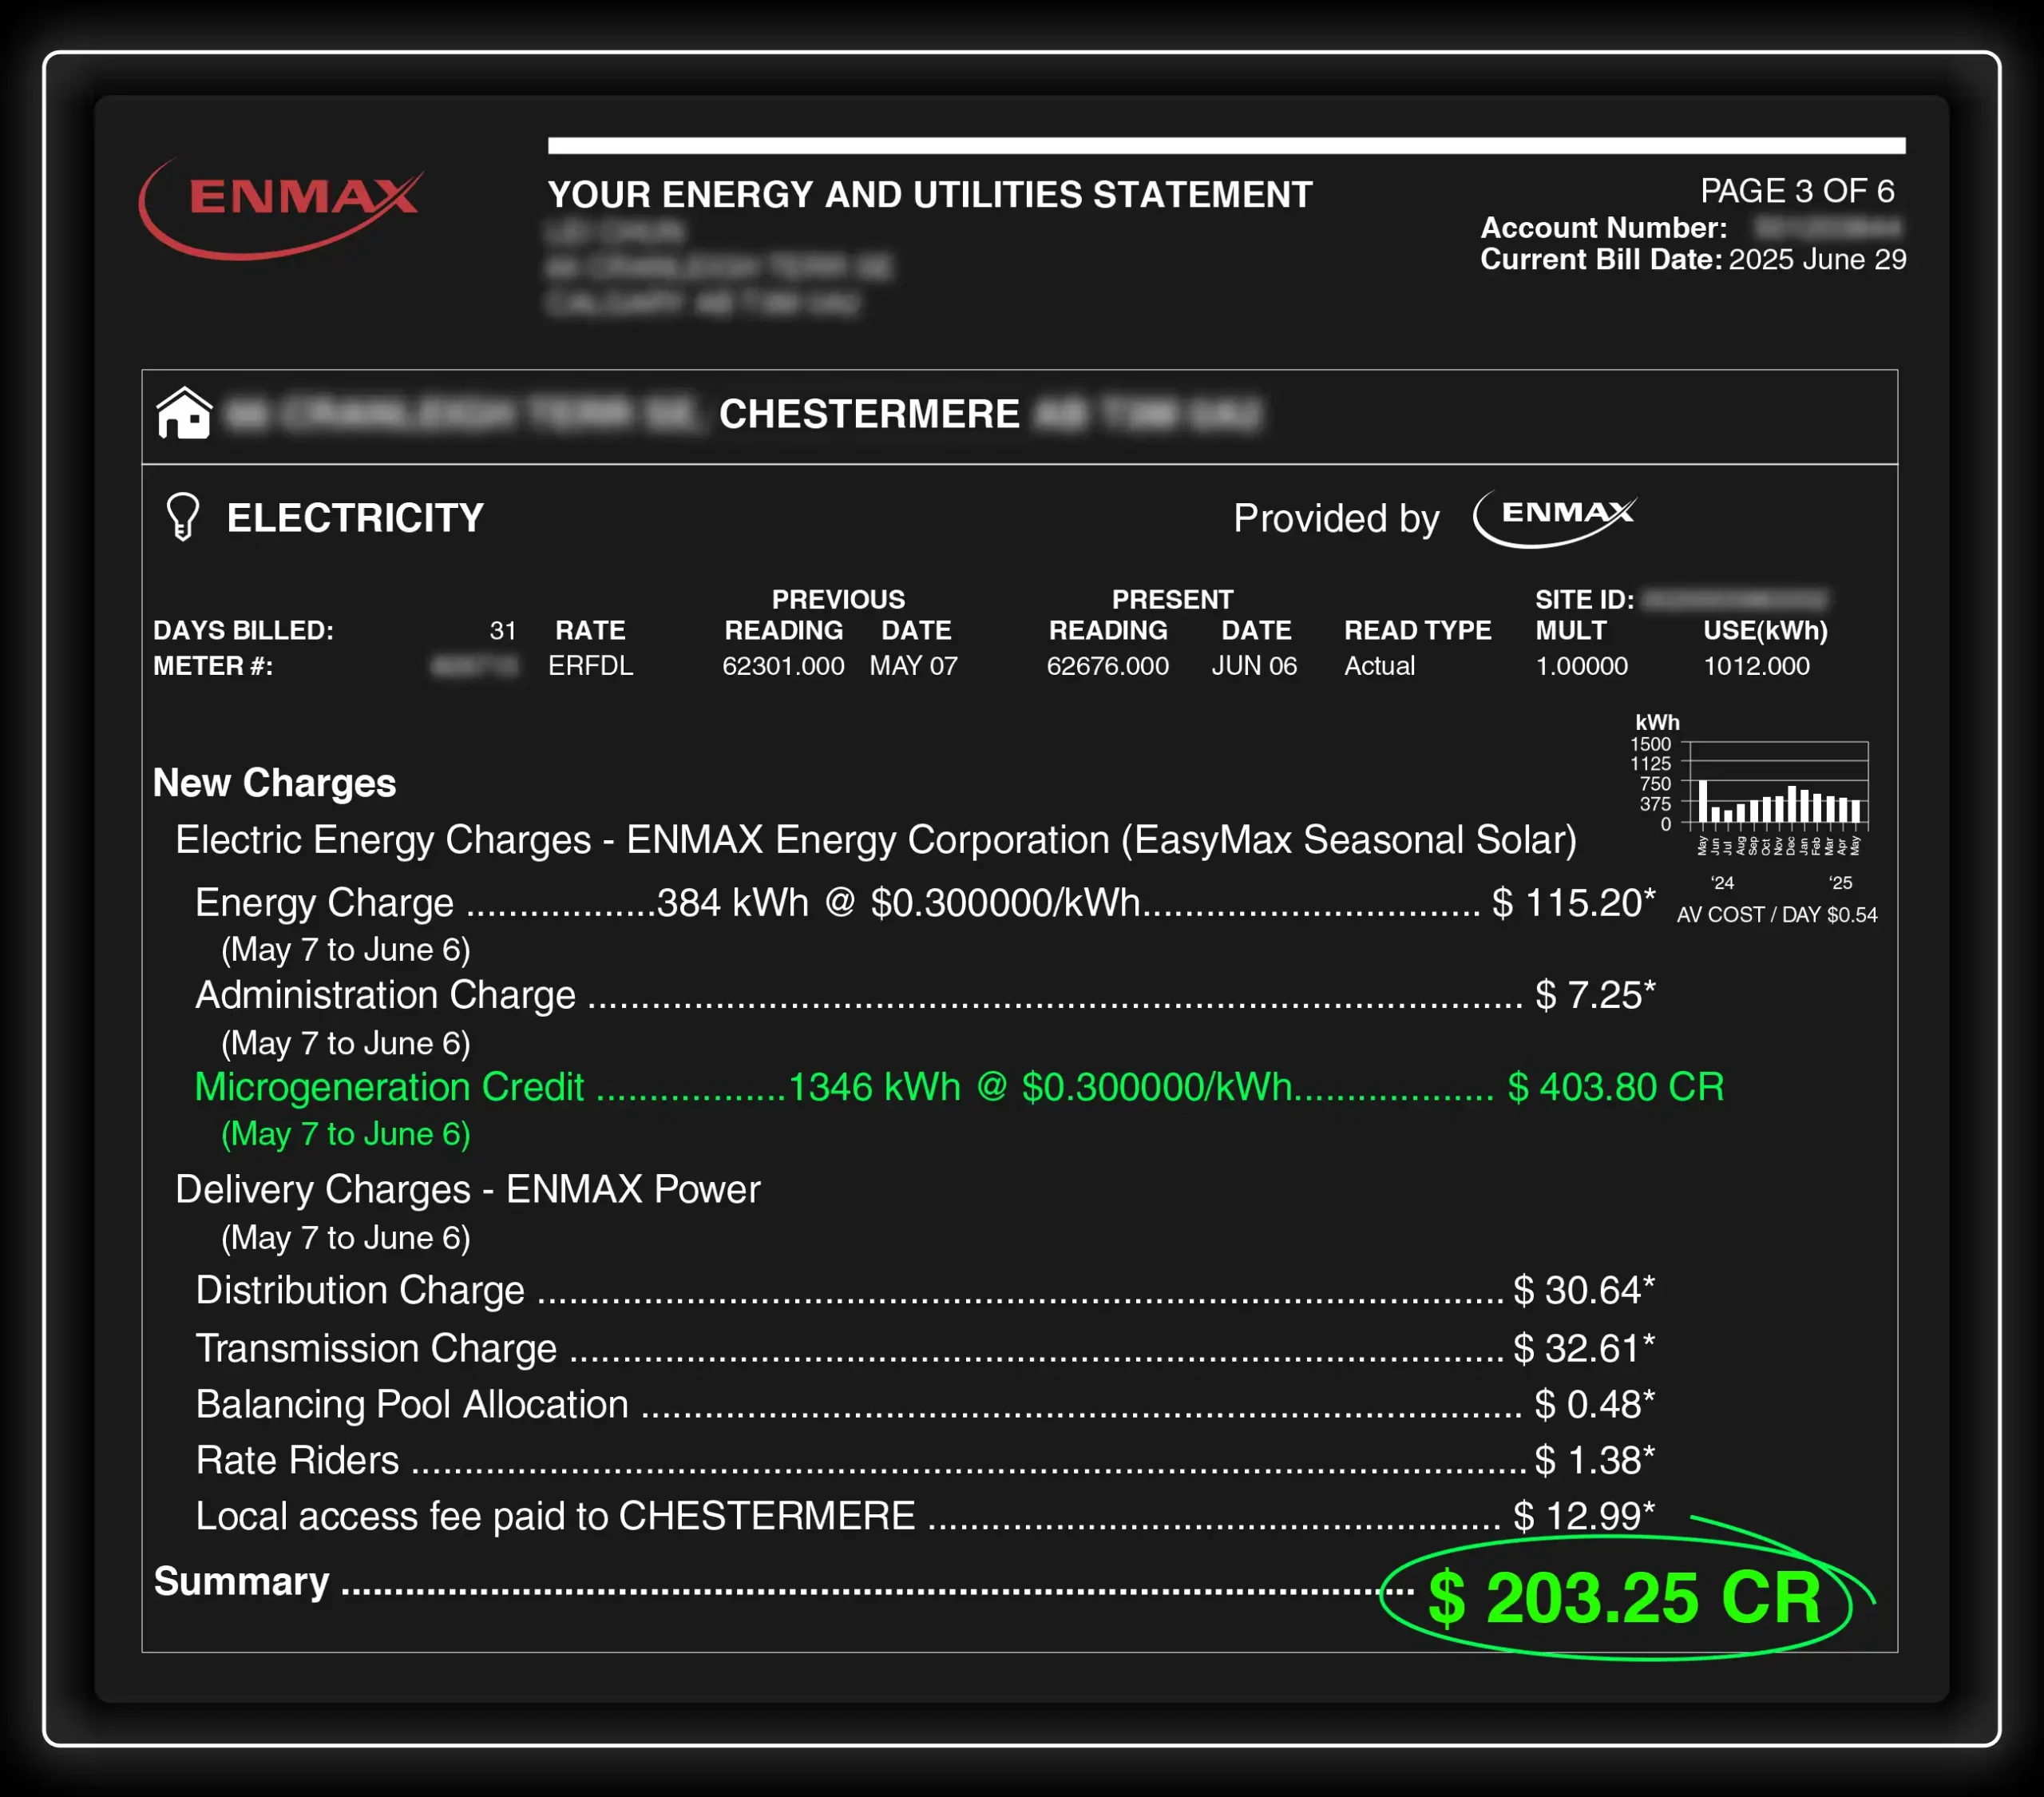The width and height of the screenshot is (2044, 1797).
Task: Click the Distribution Charge amount $30.64
Action: 1584,1290
